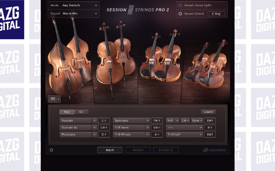The image size is (275, 171).
Task: Click the D-1 key assignment field
Action: (x=104, y=135)
